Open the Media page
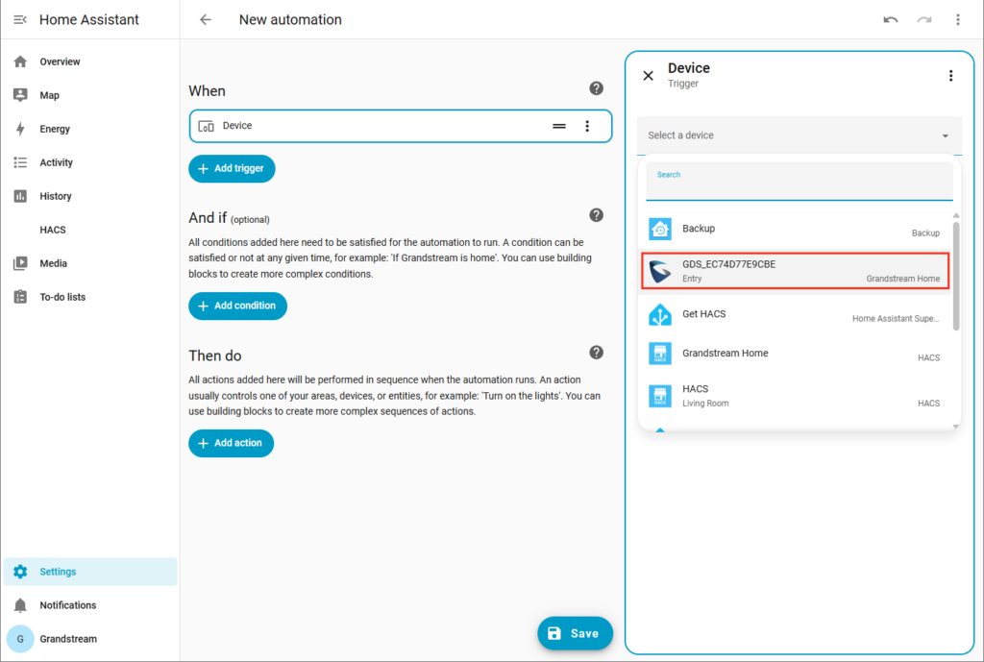Image resolution: width=984 pixels, height=662 pixels. [90, 263]
